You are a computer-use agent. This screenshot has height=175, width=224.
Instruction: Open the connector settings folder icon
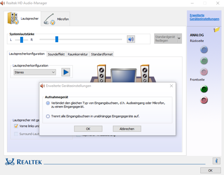216,29
